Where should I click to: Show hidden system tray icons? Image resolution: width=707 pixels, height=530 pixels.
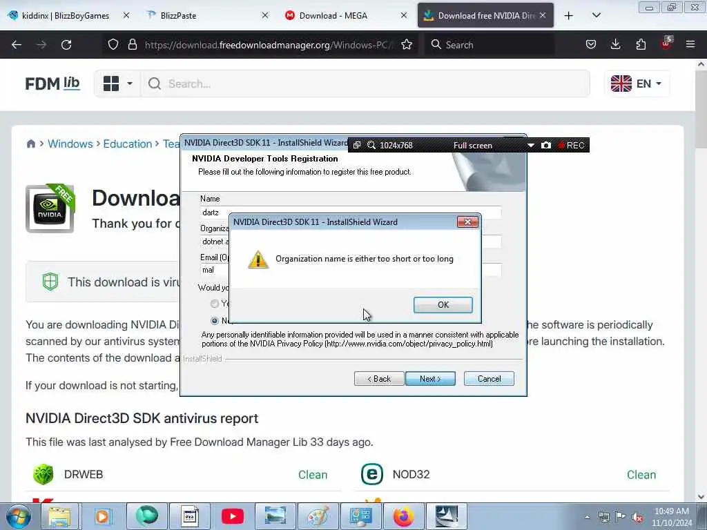587,518
